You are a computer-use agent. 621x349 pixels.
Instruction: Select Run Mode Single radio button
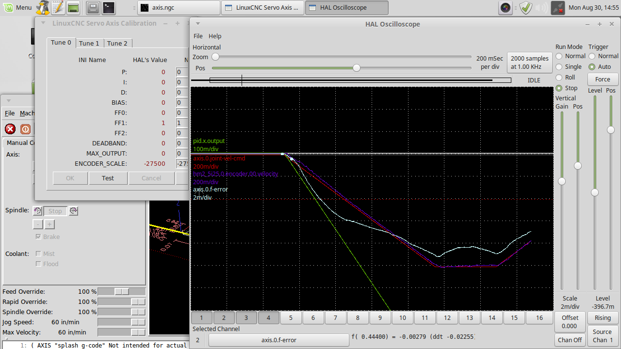559,67
